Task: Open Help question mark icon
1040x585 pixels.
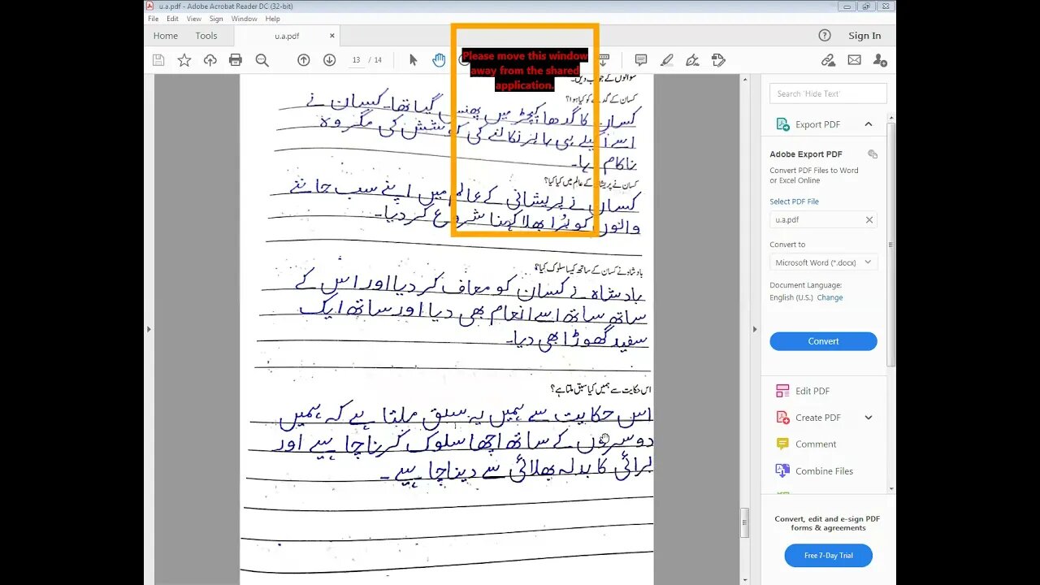Action: pos(825,35)
